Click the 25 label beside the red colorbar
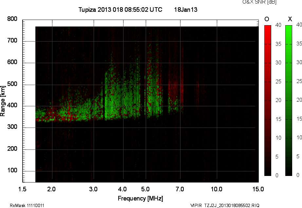 point(278,82)
